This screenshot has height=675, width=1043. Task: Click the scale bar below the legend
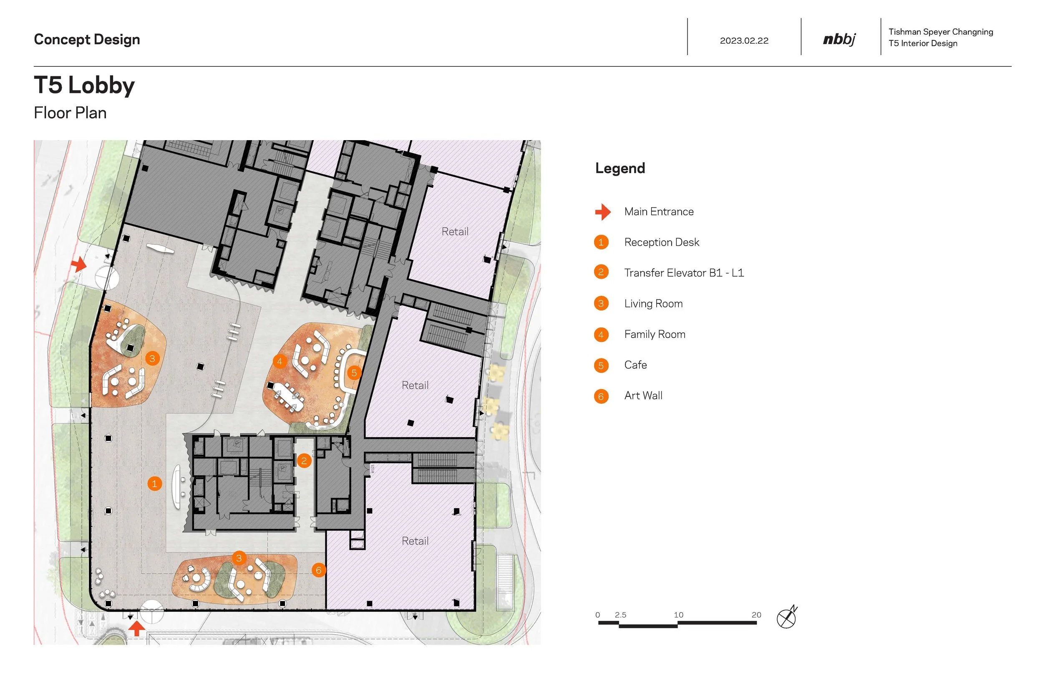click(677, 623)
